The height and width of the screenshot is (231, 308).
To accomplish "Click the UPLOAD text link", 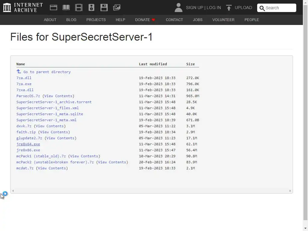I will coord(243,8).
